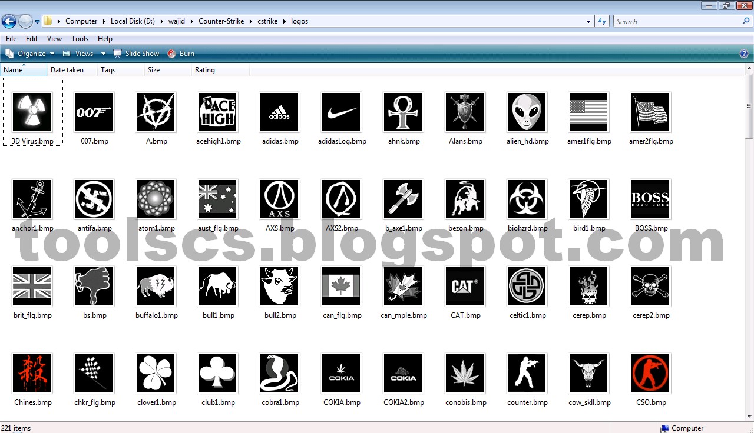The image size is (754, 433).
Task: Open the BOSS.bmp Hugo Boss logo
Action: point(650,199)
